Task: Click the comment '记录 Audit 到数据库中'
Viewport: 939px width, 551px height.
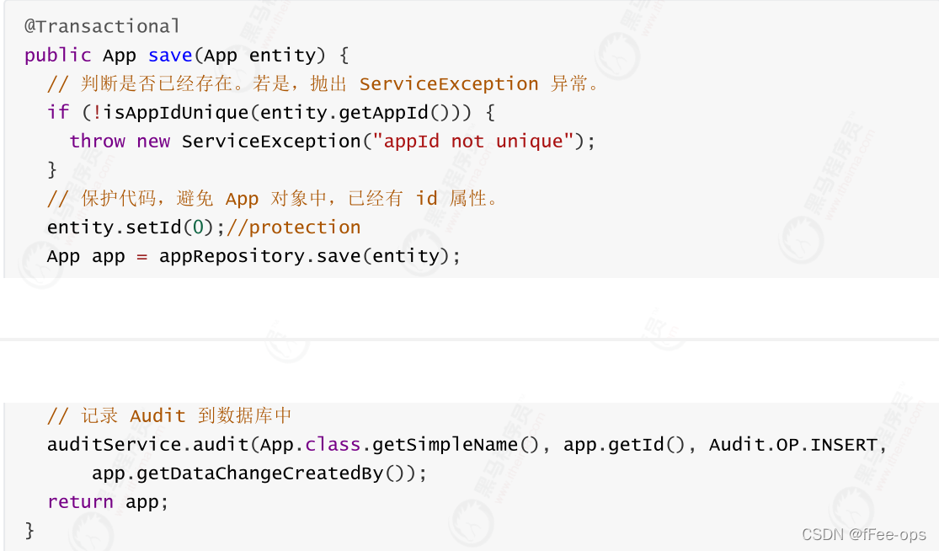Action: click(169, 415)
